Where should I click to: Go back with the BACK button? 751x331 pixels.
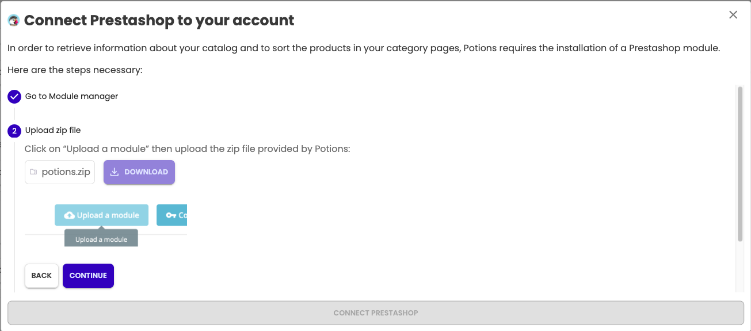click(41, 276)
